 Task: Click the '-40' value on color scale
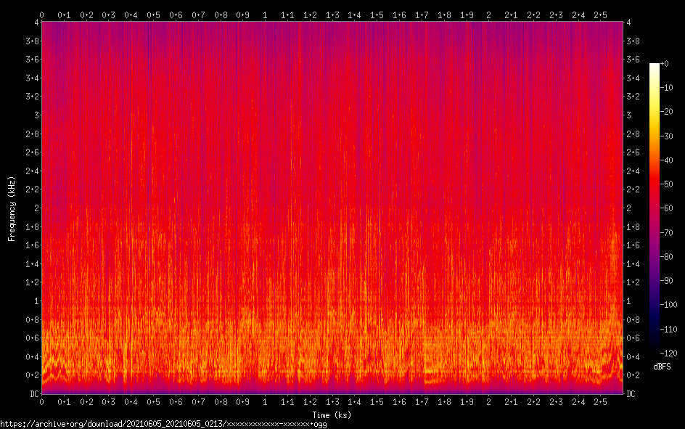coord(666,160)
